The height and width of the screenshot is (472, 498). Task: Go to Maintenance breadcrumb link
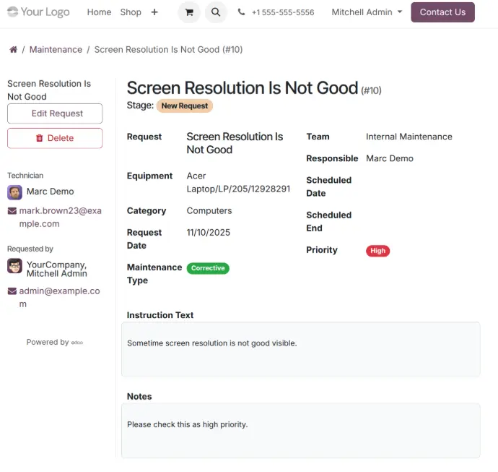pyautogui.click(x=56, y=50)
